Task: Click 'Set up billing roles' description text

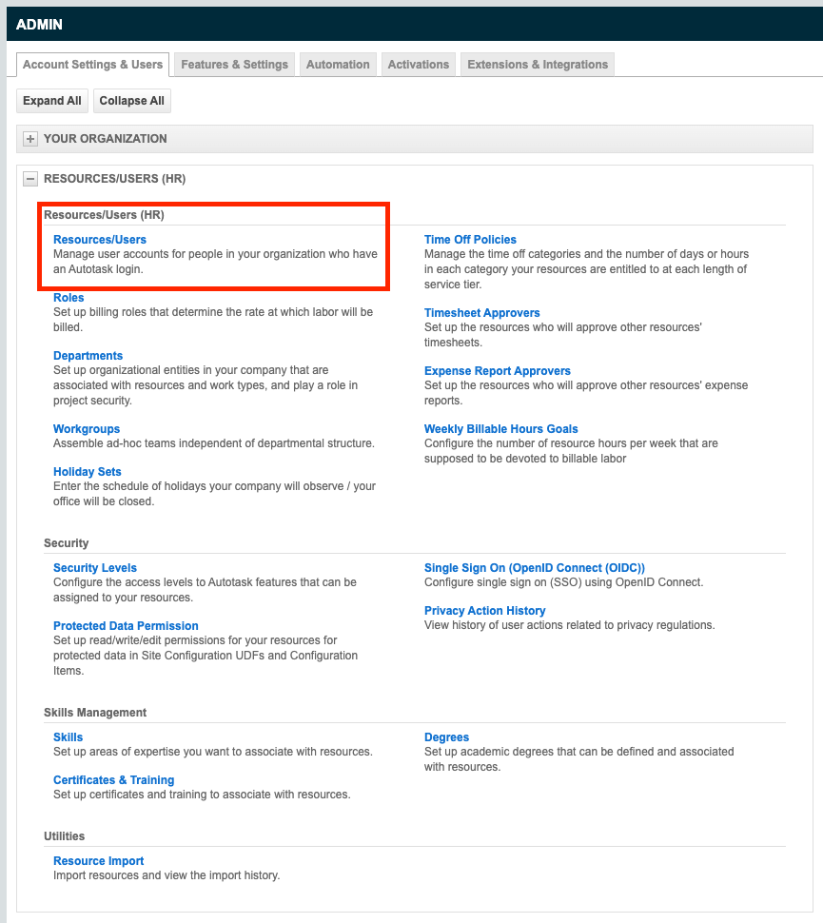Action: coord(213,320)
